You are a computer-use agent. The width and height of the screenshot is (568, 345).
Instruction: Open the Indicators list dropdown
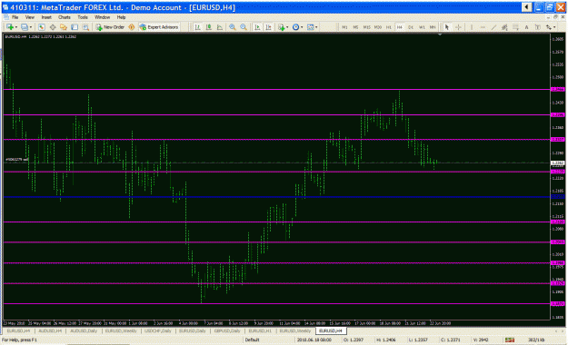283,27
